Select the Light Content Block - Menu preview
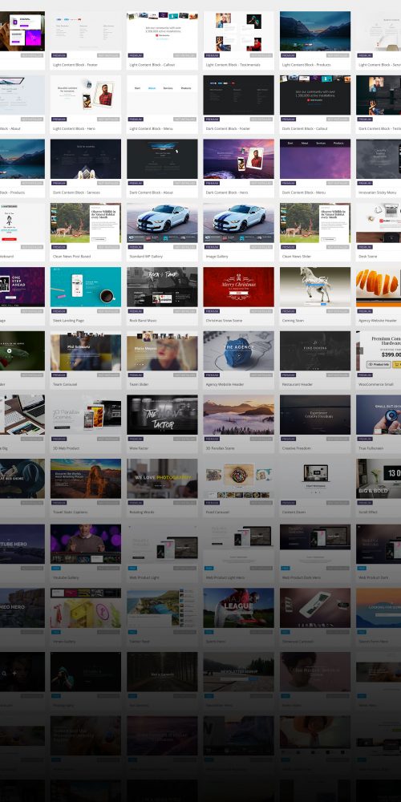The width and height of the screenshot is (401, 802). click(x=162, y=95)
